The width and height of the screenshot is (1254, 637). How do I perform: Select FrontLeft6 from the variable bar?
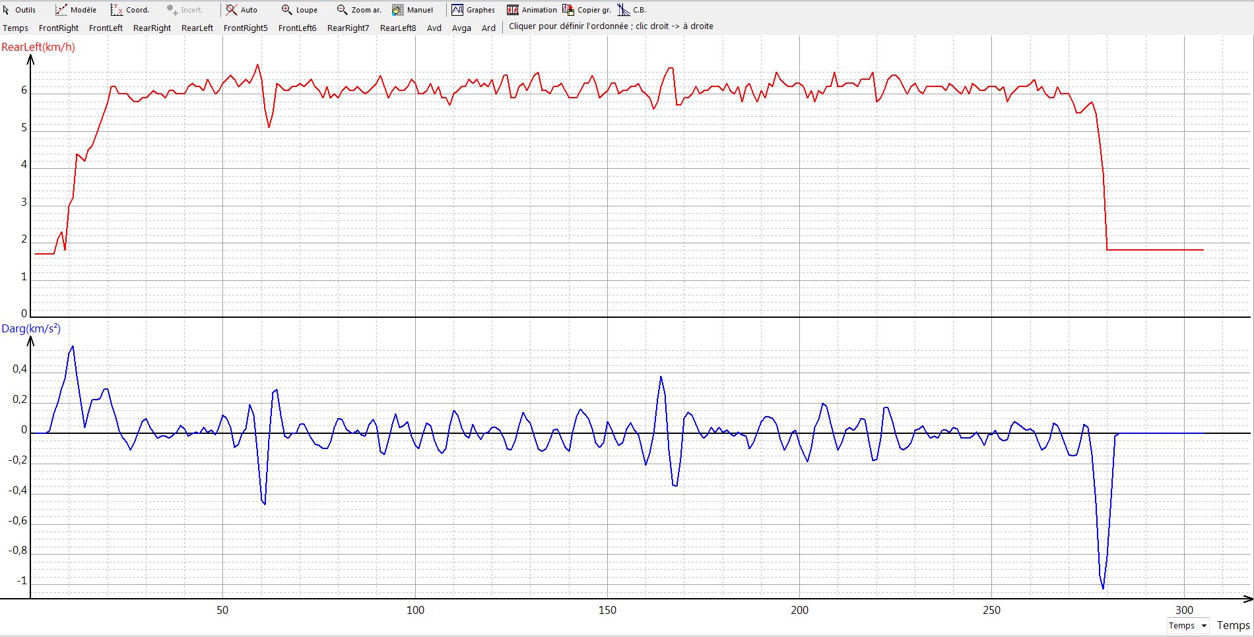pos(297,28)
